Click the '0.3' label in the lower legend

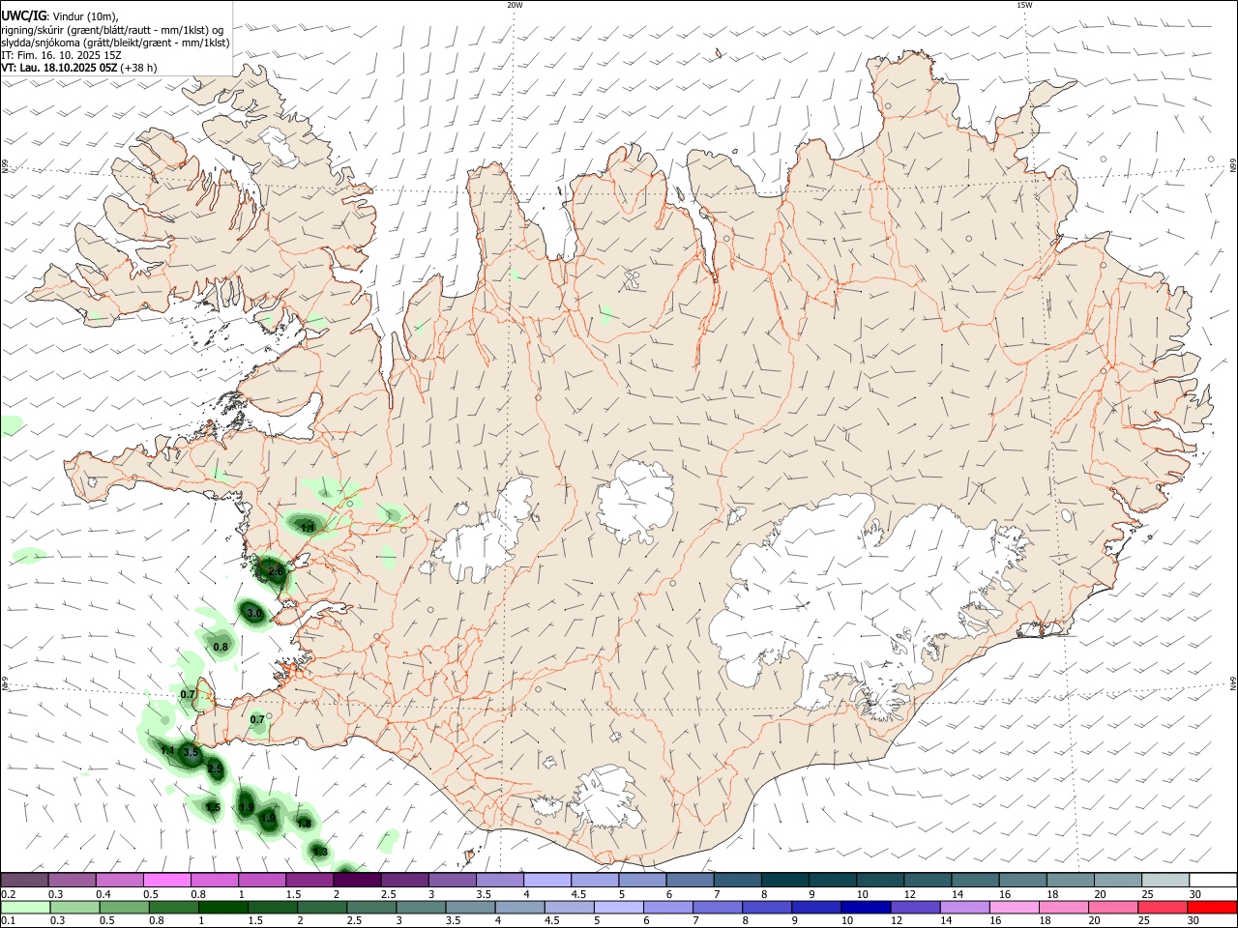56,921
